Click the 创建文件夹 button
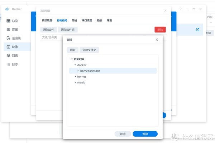This screenshot has width=215, height=143. point(89,50)
